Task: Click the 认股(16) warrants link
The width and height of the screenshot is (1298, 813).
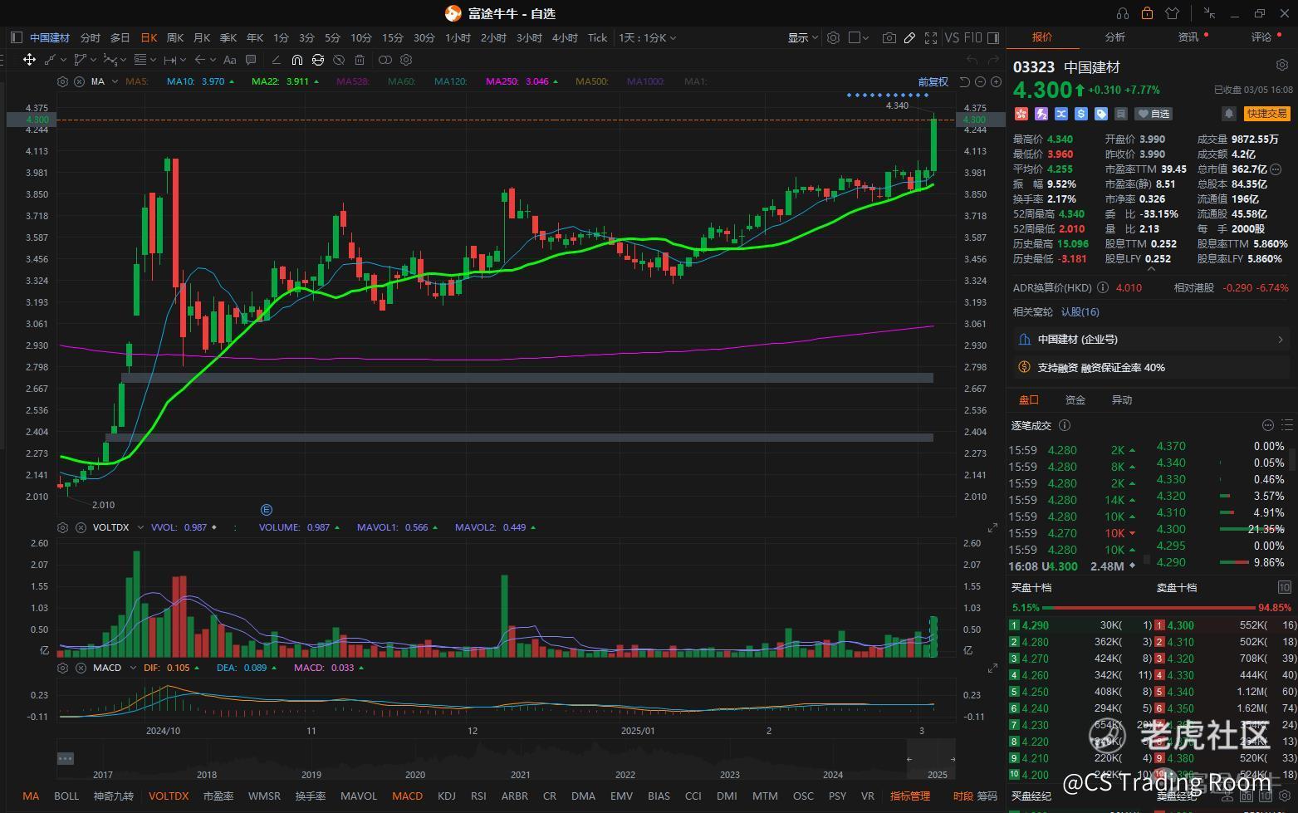Action: (x=1080, y=311)
